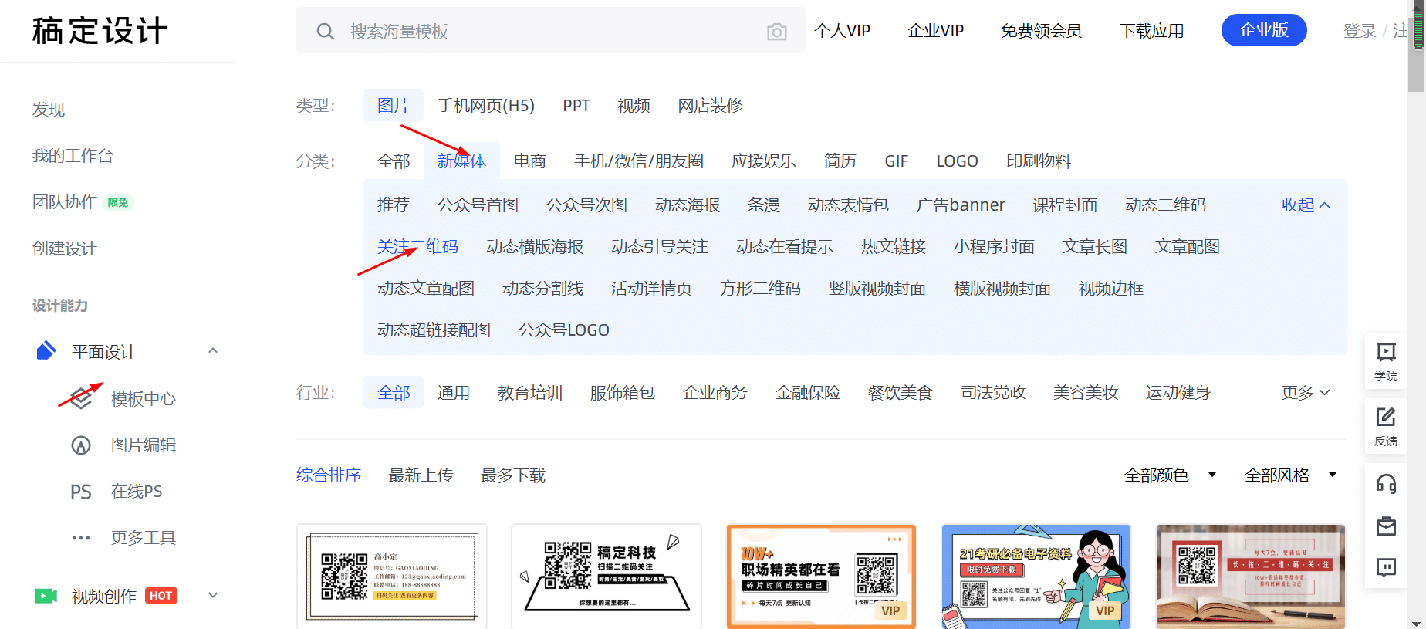
Task: Select subcategory 关注二维码
Action: 417,247
